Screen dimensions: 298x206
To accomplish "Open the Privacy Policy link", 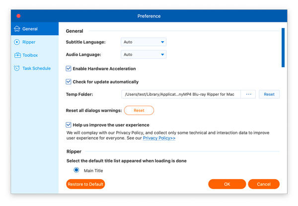I will (159, 138).
